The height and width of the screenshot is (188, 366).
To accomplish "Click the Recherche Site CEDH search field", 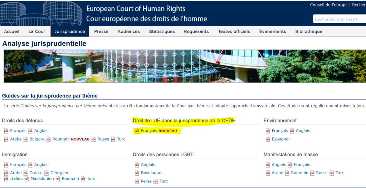I will coord(339,19).
